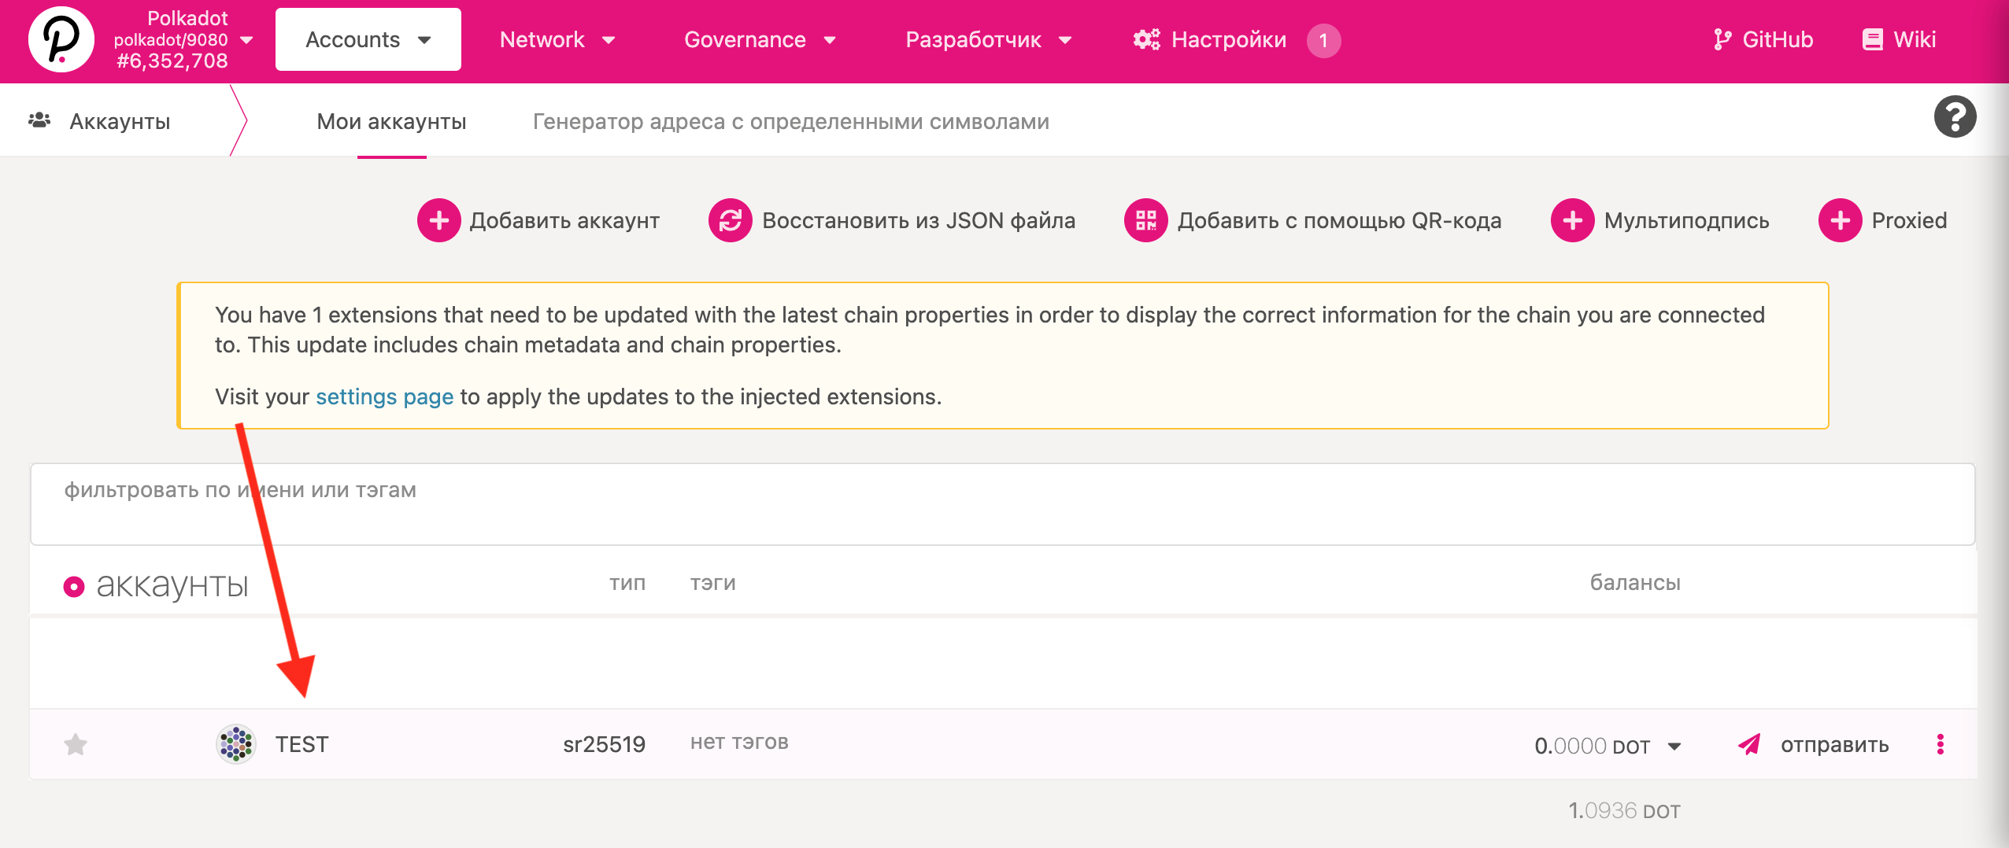The height and width of the screenshot is (848, 2009).
Task: Follow the settings page link
Action: tap(384, 396)
